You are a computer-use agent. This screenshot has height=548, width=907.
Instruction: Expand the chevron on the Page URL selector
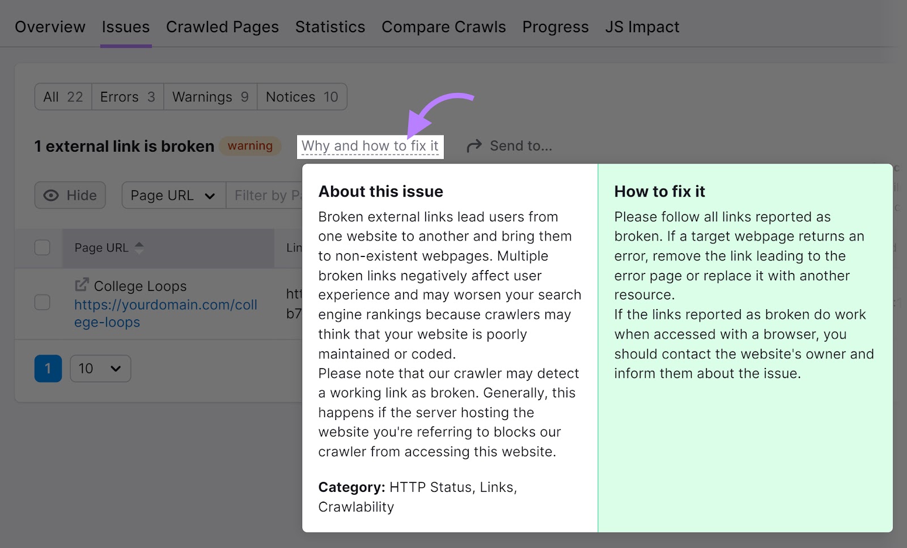(x=209, y=195)
